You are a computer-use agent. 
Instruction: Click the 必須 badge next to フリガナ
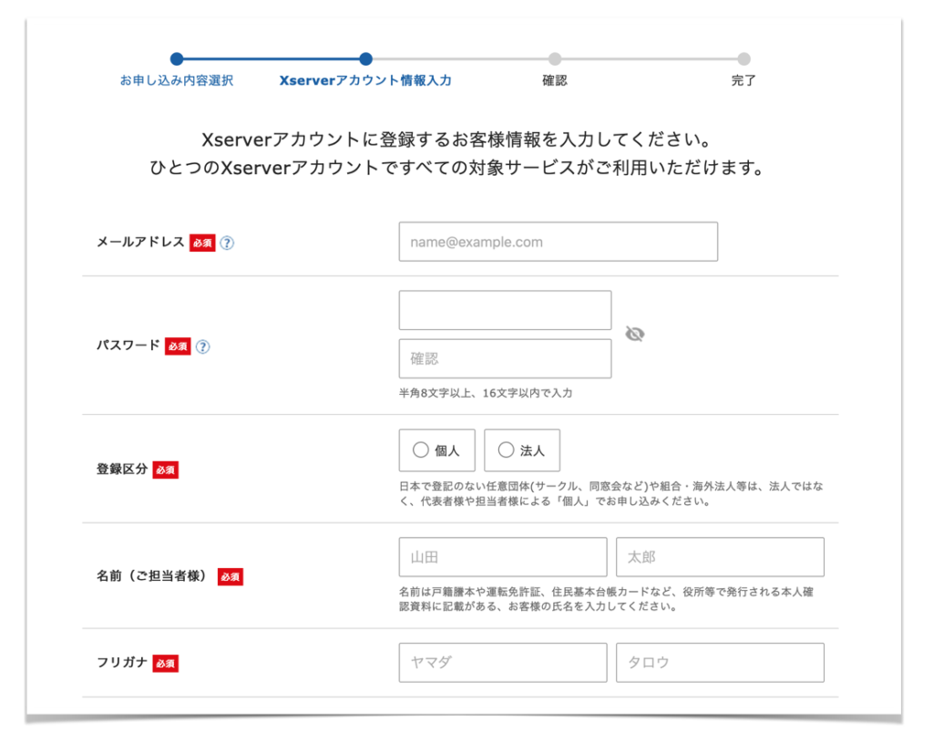tap(166, 663)
